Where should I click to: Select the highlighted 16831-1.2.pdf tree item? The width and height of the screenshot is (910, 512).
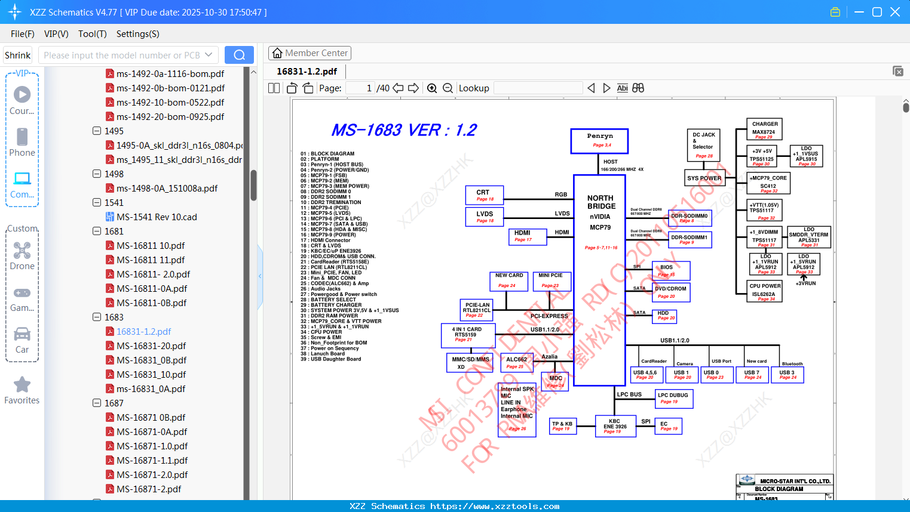point(143,331)
